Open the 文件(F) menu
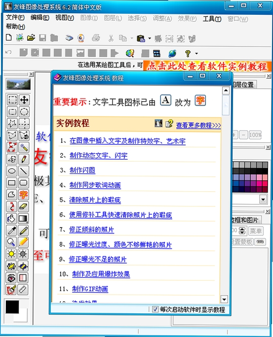This screenshot has width=273, height=337. (x=15, y=17)
